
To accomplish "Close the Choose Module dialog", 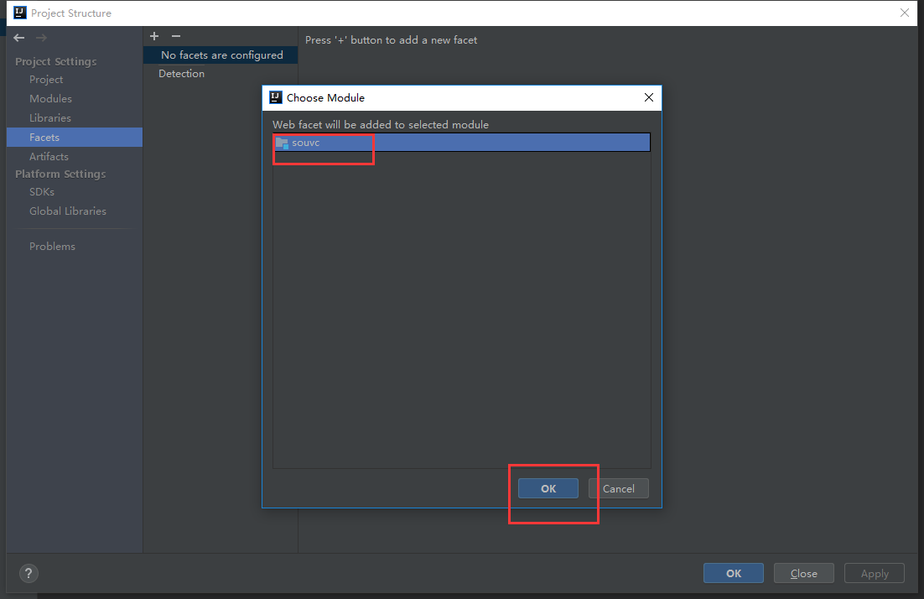I will 649,97.
